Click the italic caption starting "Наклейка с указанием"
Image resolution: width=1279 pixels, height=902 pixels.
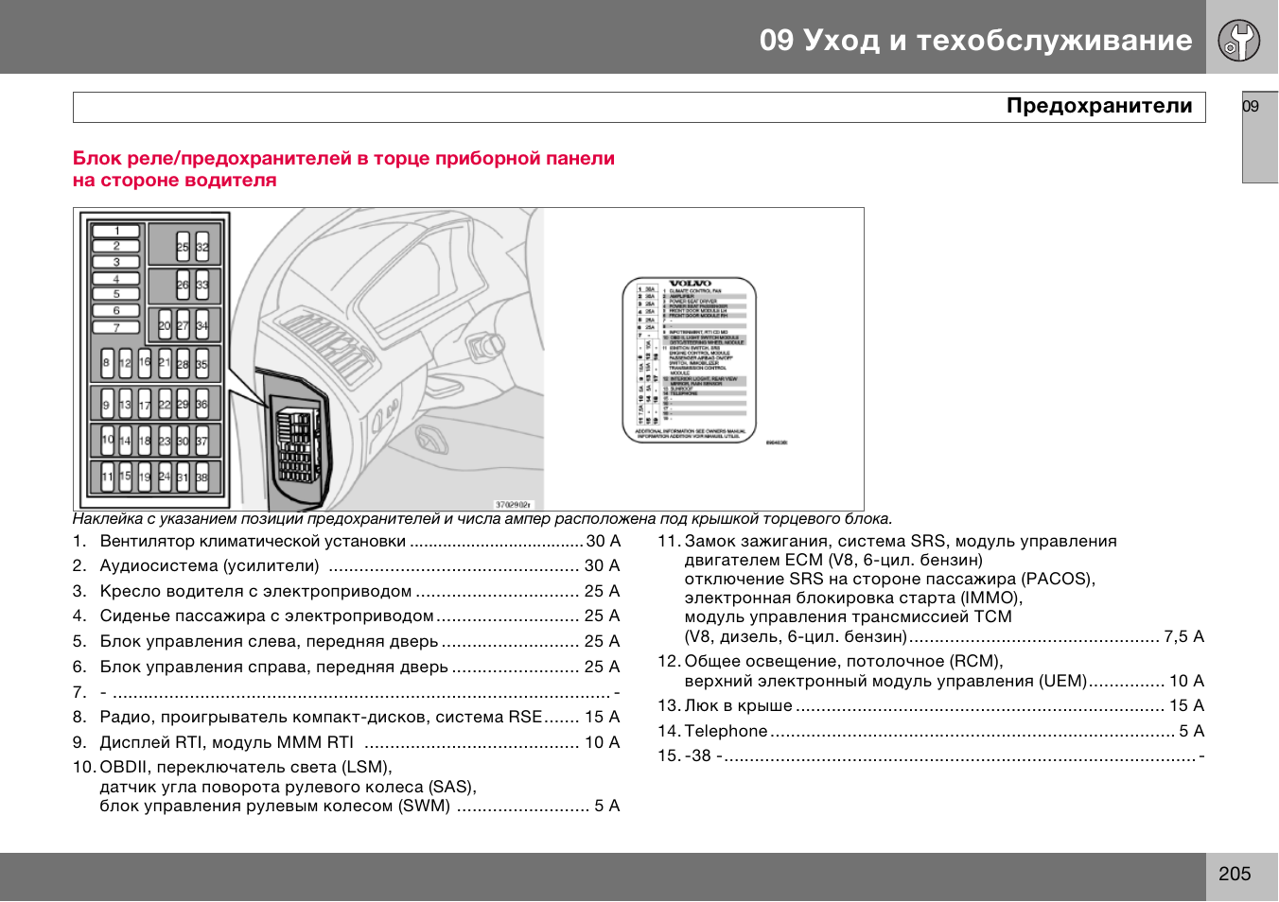coord(482,519)
